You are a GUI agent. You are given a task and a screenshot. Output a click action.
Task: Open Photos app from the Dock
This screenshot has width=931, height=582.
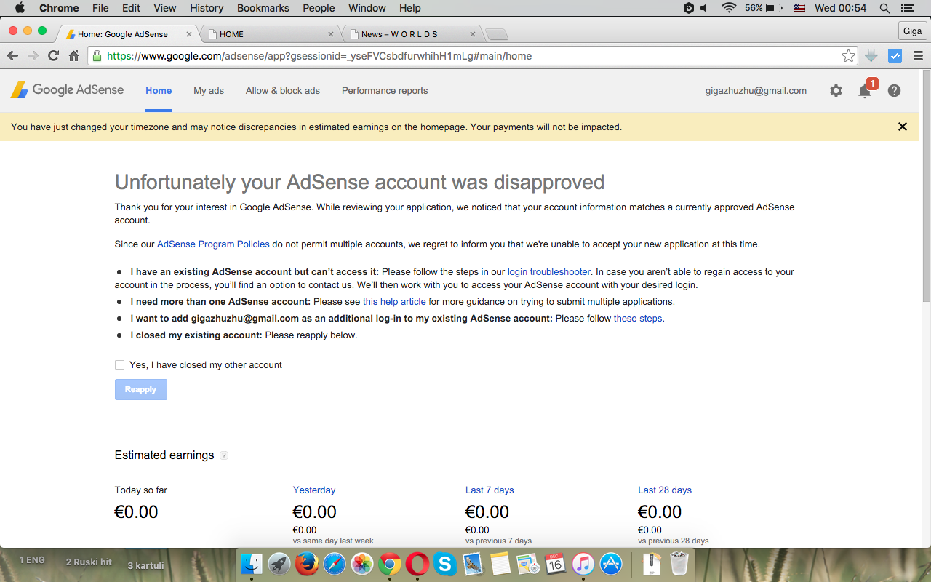point(362,563)
